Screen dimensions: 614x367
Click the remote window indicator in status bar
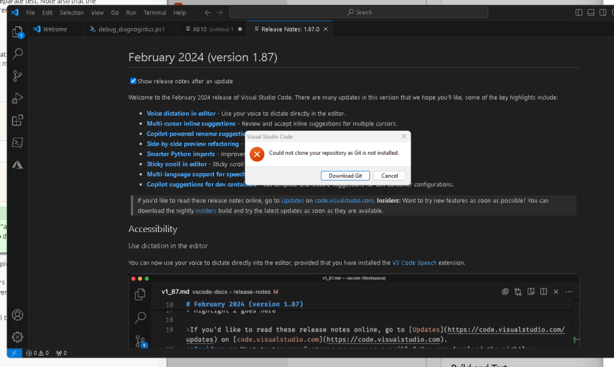(x=14, y=353)
